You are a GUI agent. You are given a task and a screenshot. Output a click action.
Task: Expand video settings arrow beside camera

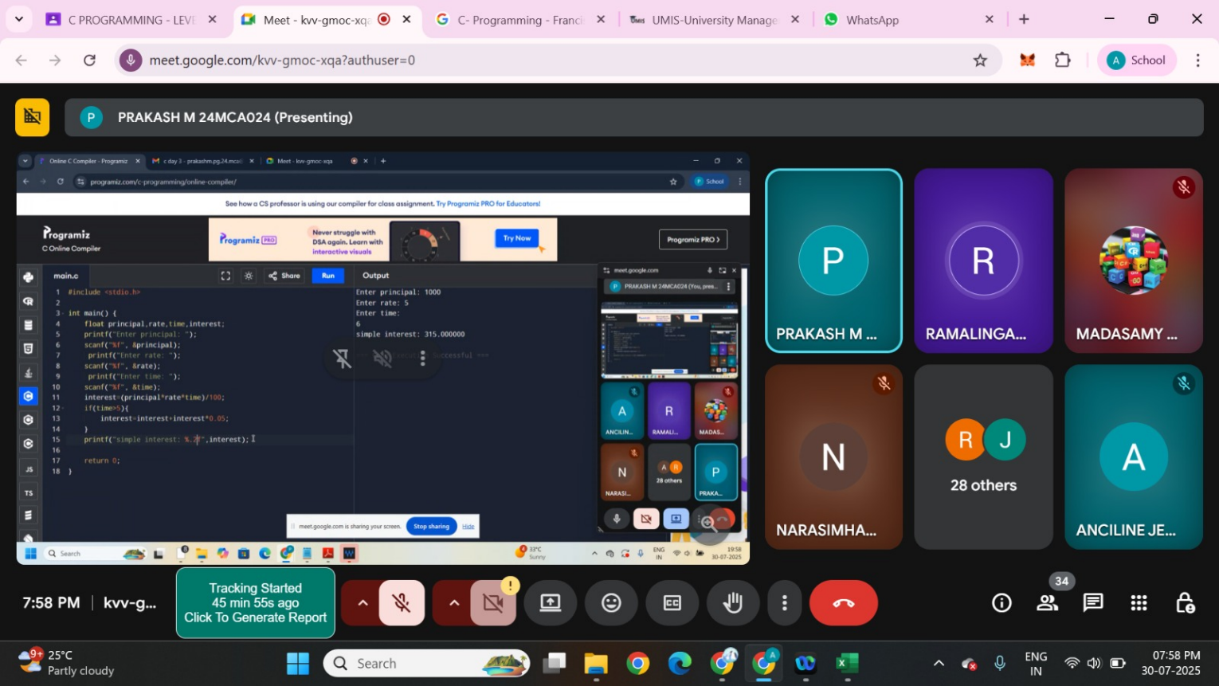tap(454, 603)
